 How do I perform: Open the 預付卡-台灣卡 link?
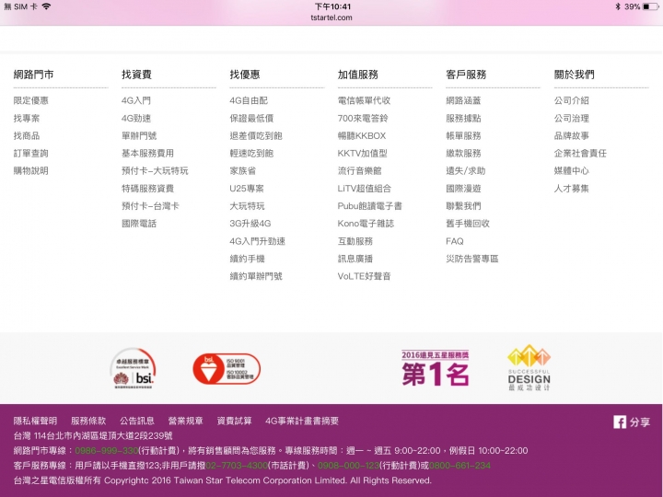[x=150, y=206]
